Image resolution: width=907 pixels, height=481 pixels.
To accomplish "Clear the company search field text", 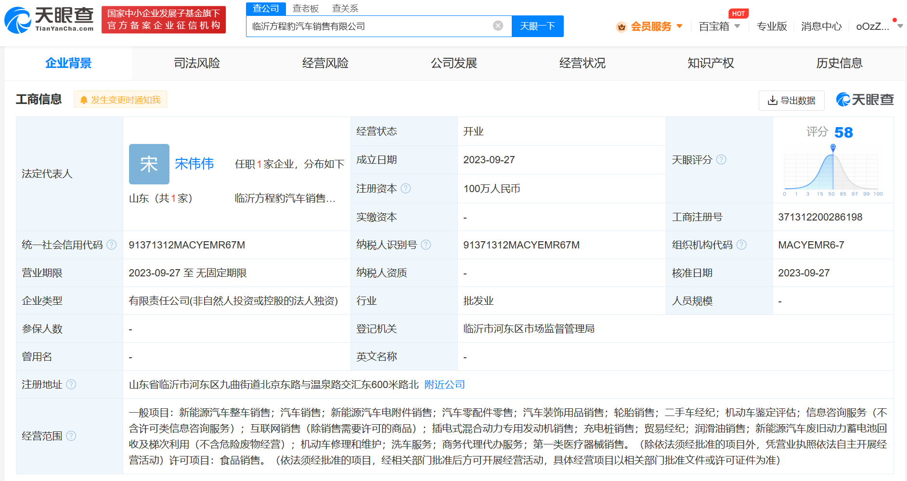I will (498, 26).
